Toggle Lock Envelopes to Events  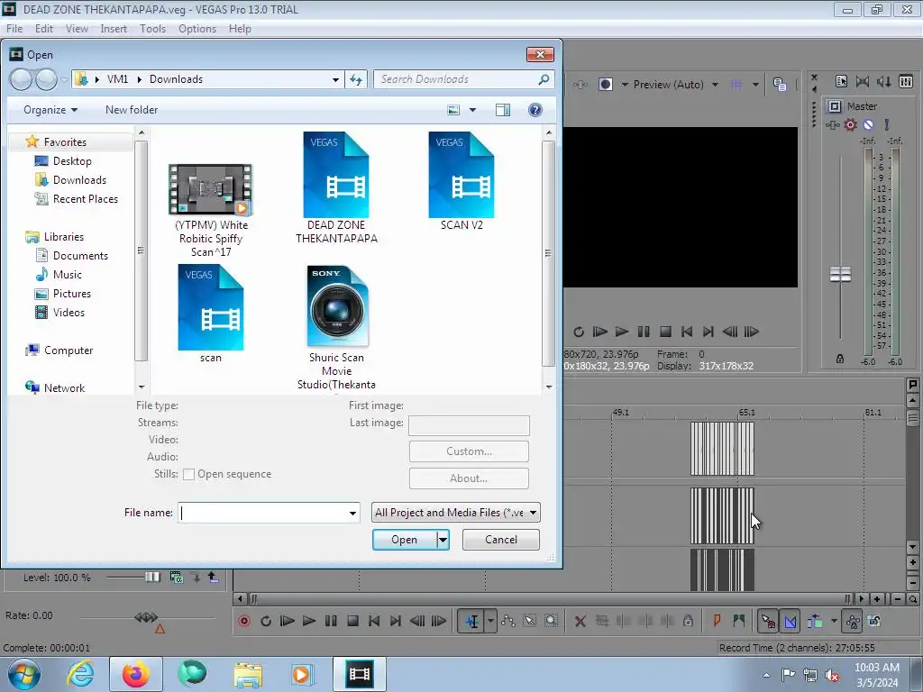point(853,621)
